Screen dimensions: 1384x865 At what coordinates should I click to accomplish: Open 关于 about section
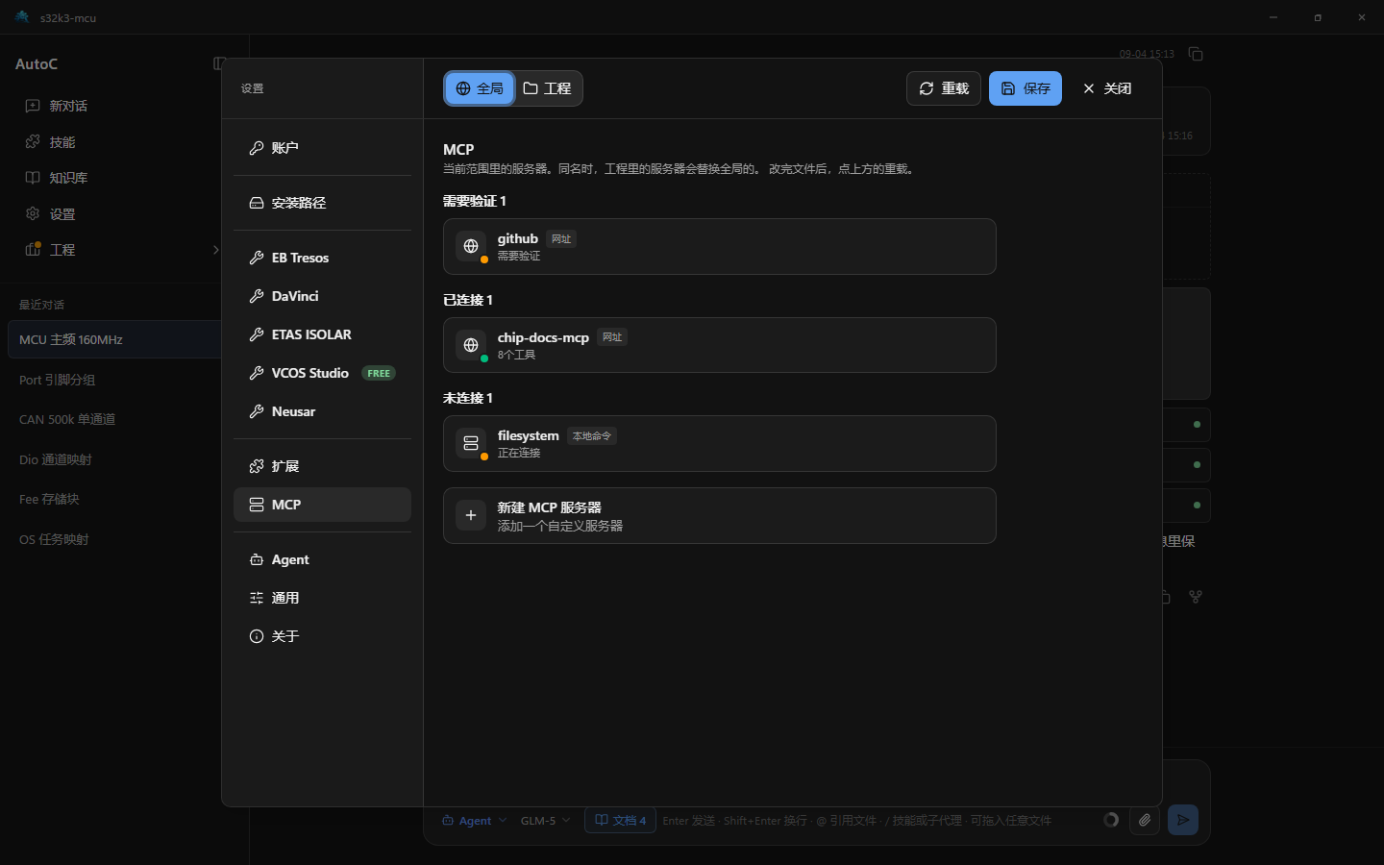pos(322,636)
